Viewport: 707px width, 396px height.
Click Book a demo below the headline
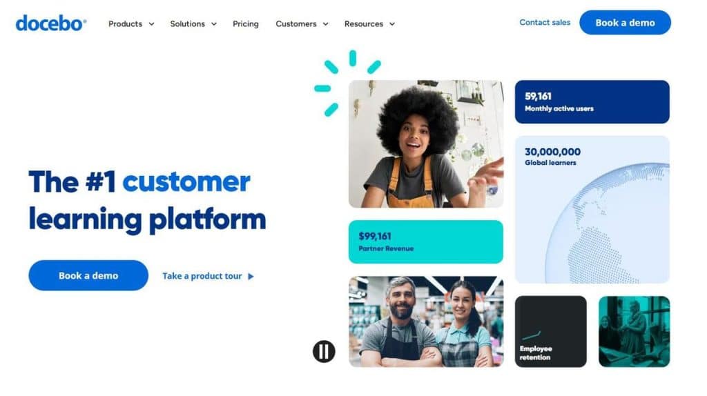88,275
